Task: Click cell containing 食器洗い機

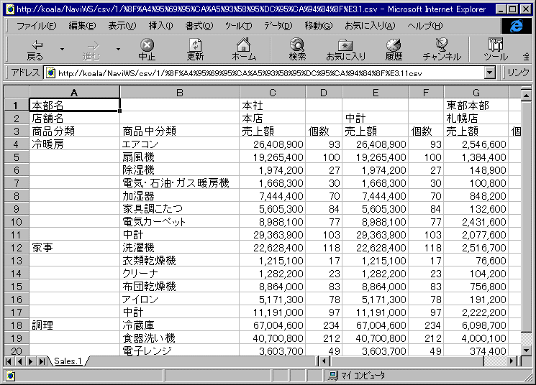Action: point(179,338)
